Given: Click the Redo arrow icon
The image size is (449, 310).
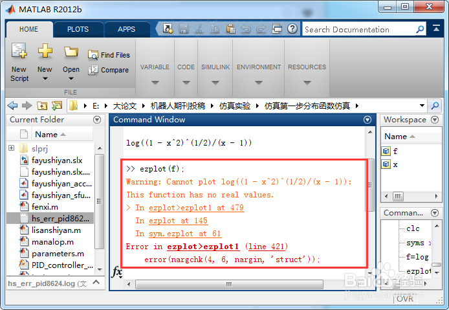Looking at the screenshot, I should 261,28.
